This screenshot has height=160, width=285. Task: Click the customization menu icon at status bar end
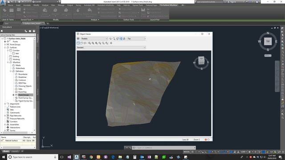click(283, 152)
